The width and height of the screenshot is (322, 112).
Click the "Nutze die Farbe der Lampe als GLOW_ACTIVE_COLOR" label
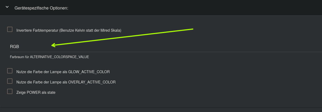pos(63,72)
